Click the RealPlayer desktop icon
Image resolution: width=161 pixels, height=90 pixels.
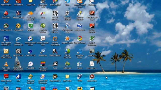(x=43, y=51)
